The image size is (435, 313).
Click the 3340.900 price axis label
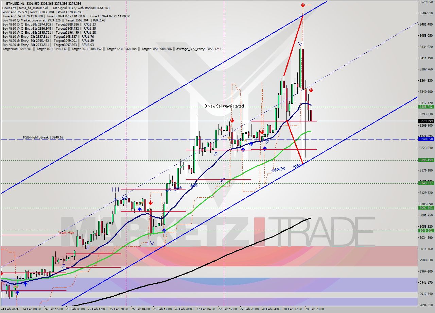click(x=426, y=92)
